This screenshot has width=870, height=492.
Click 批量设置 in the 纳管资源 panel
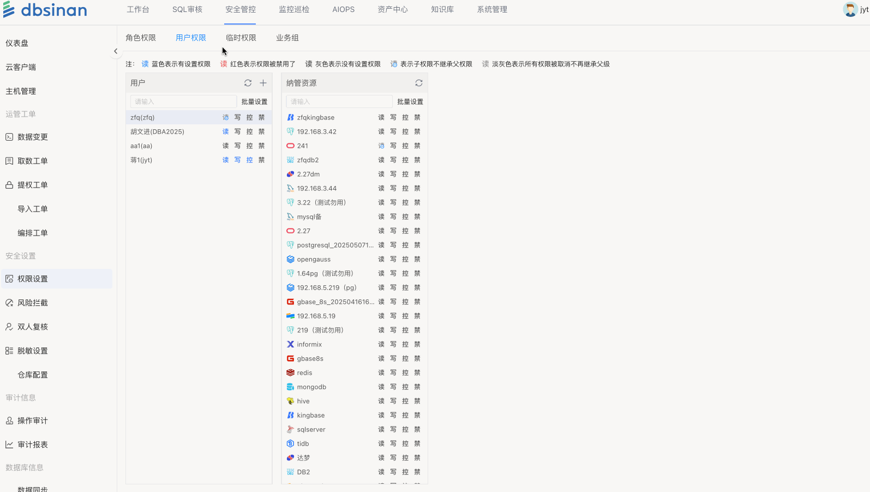pos(410,101)
